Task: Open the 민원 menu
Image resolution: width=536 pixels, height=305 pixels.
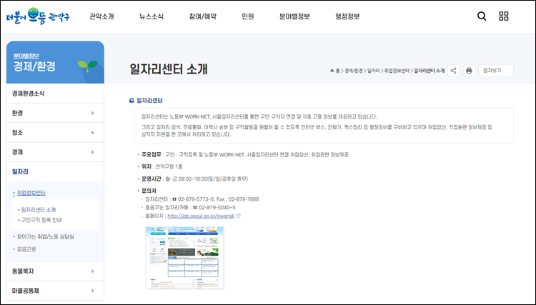Action: [x=248, y=16]
